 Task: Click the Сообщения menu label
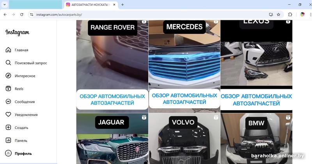(x=25, y=102)
